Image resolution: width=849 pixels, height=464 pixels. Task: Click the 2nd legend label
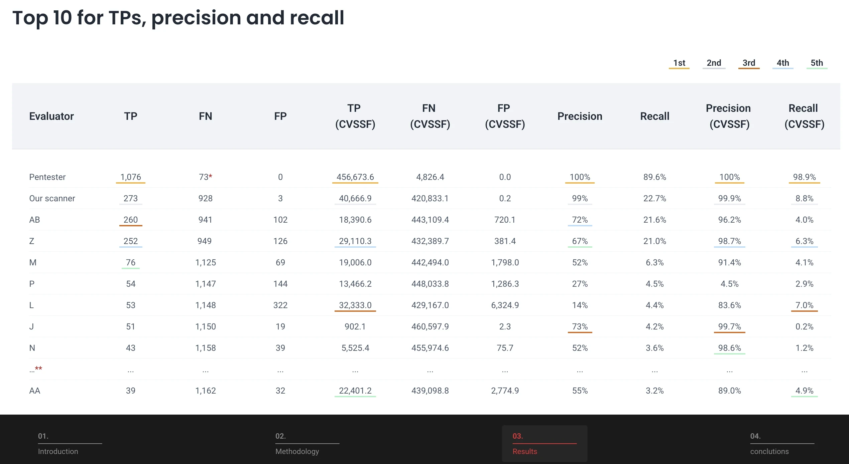tap(714, 63)
